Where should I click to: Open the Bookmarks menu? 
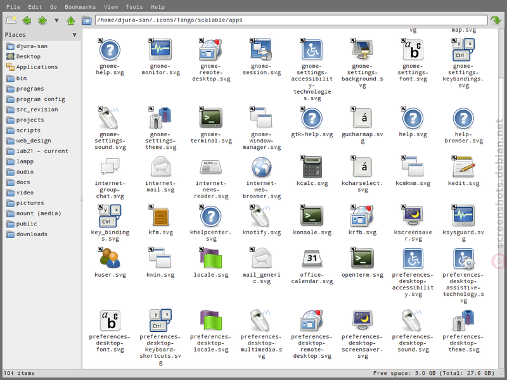pyautogui.click(x=80, y=7)
